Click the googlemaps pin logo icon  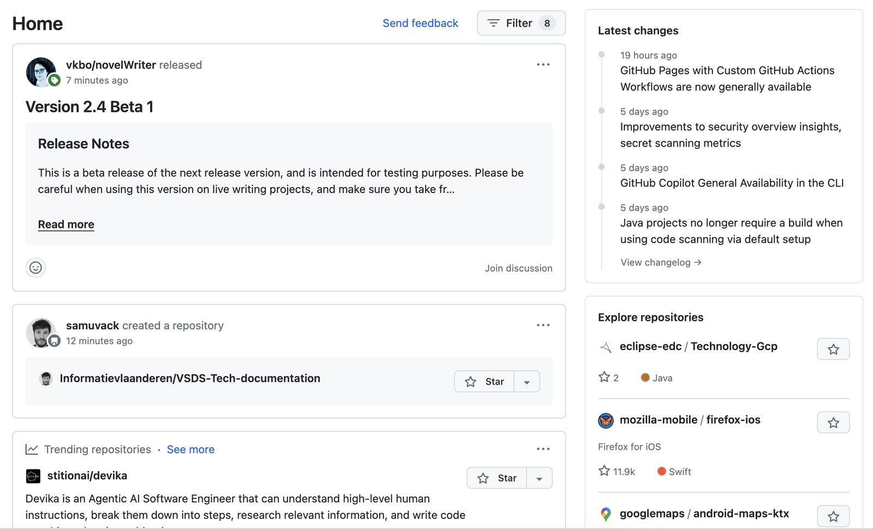(606, 514)
